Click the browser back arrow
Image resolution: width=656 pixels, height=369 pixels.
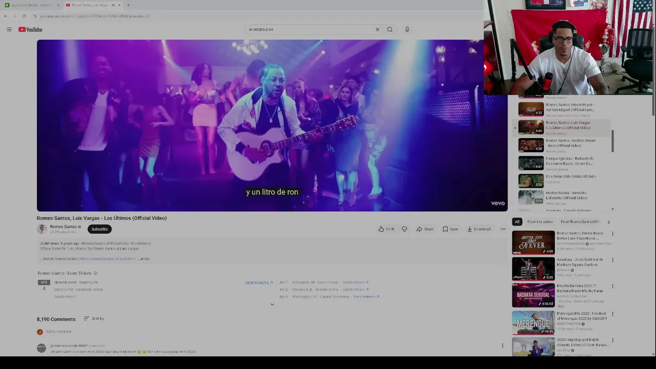pyautogui.click(x=6, y=16)
